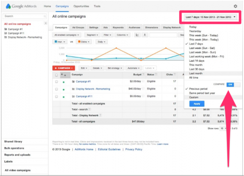The image size is (244, 176).
Task: Click Clicks column help question mark
Action: pyautogui.click(x=175, y=74)
